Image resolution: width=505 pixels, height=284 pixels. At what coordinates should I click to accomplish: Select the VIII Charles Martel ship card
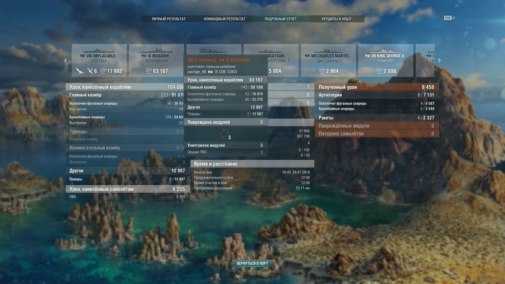pos(329,60)
